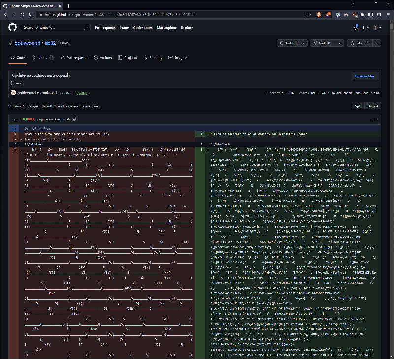Open the gobiwound owner link
Screen dimensions: 394x359
tap(27, 43)
